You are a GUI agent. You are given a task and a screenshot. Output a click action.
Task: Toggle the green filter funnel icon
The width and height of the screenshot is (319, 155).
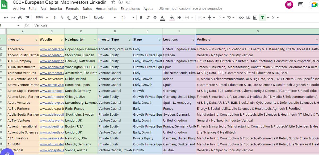[x=263, y=18]
